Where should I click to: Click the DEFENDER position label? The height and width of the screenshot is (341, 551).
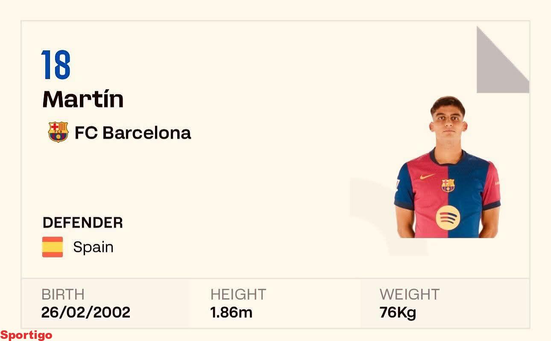(x=83, y=222)
